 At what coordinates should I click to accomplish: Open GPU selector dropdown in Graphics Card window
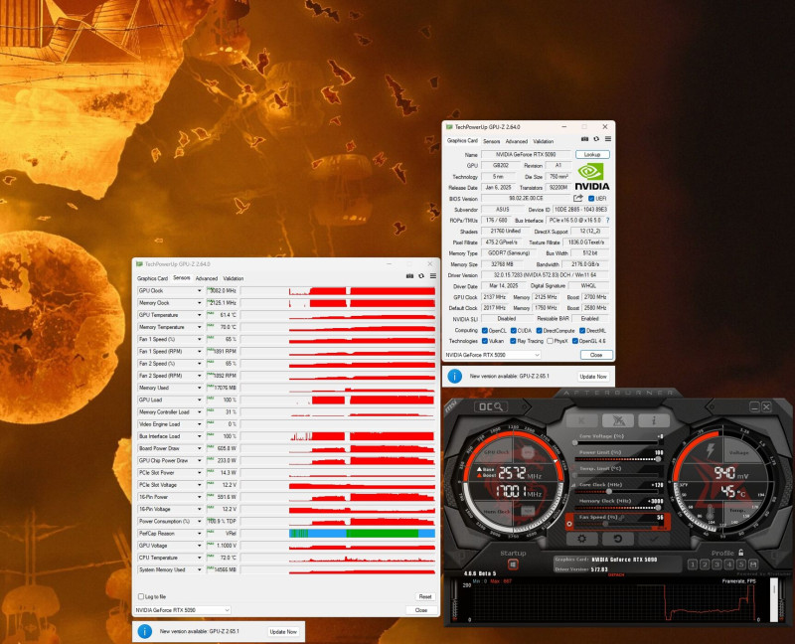(492, 355)
